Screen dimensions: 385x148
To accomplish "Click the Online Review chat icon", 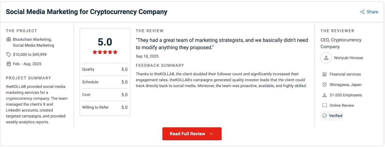I will click(324, 105).
